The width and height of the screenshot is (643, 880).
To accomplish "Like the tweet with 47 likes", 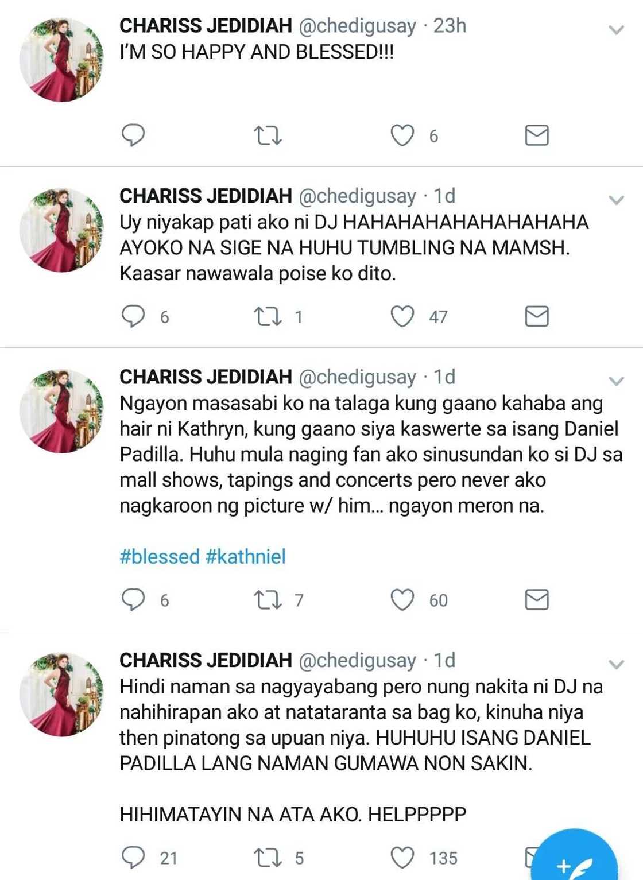I will (x=402, y=316).
